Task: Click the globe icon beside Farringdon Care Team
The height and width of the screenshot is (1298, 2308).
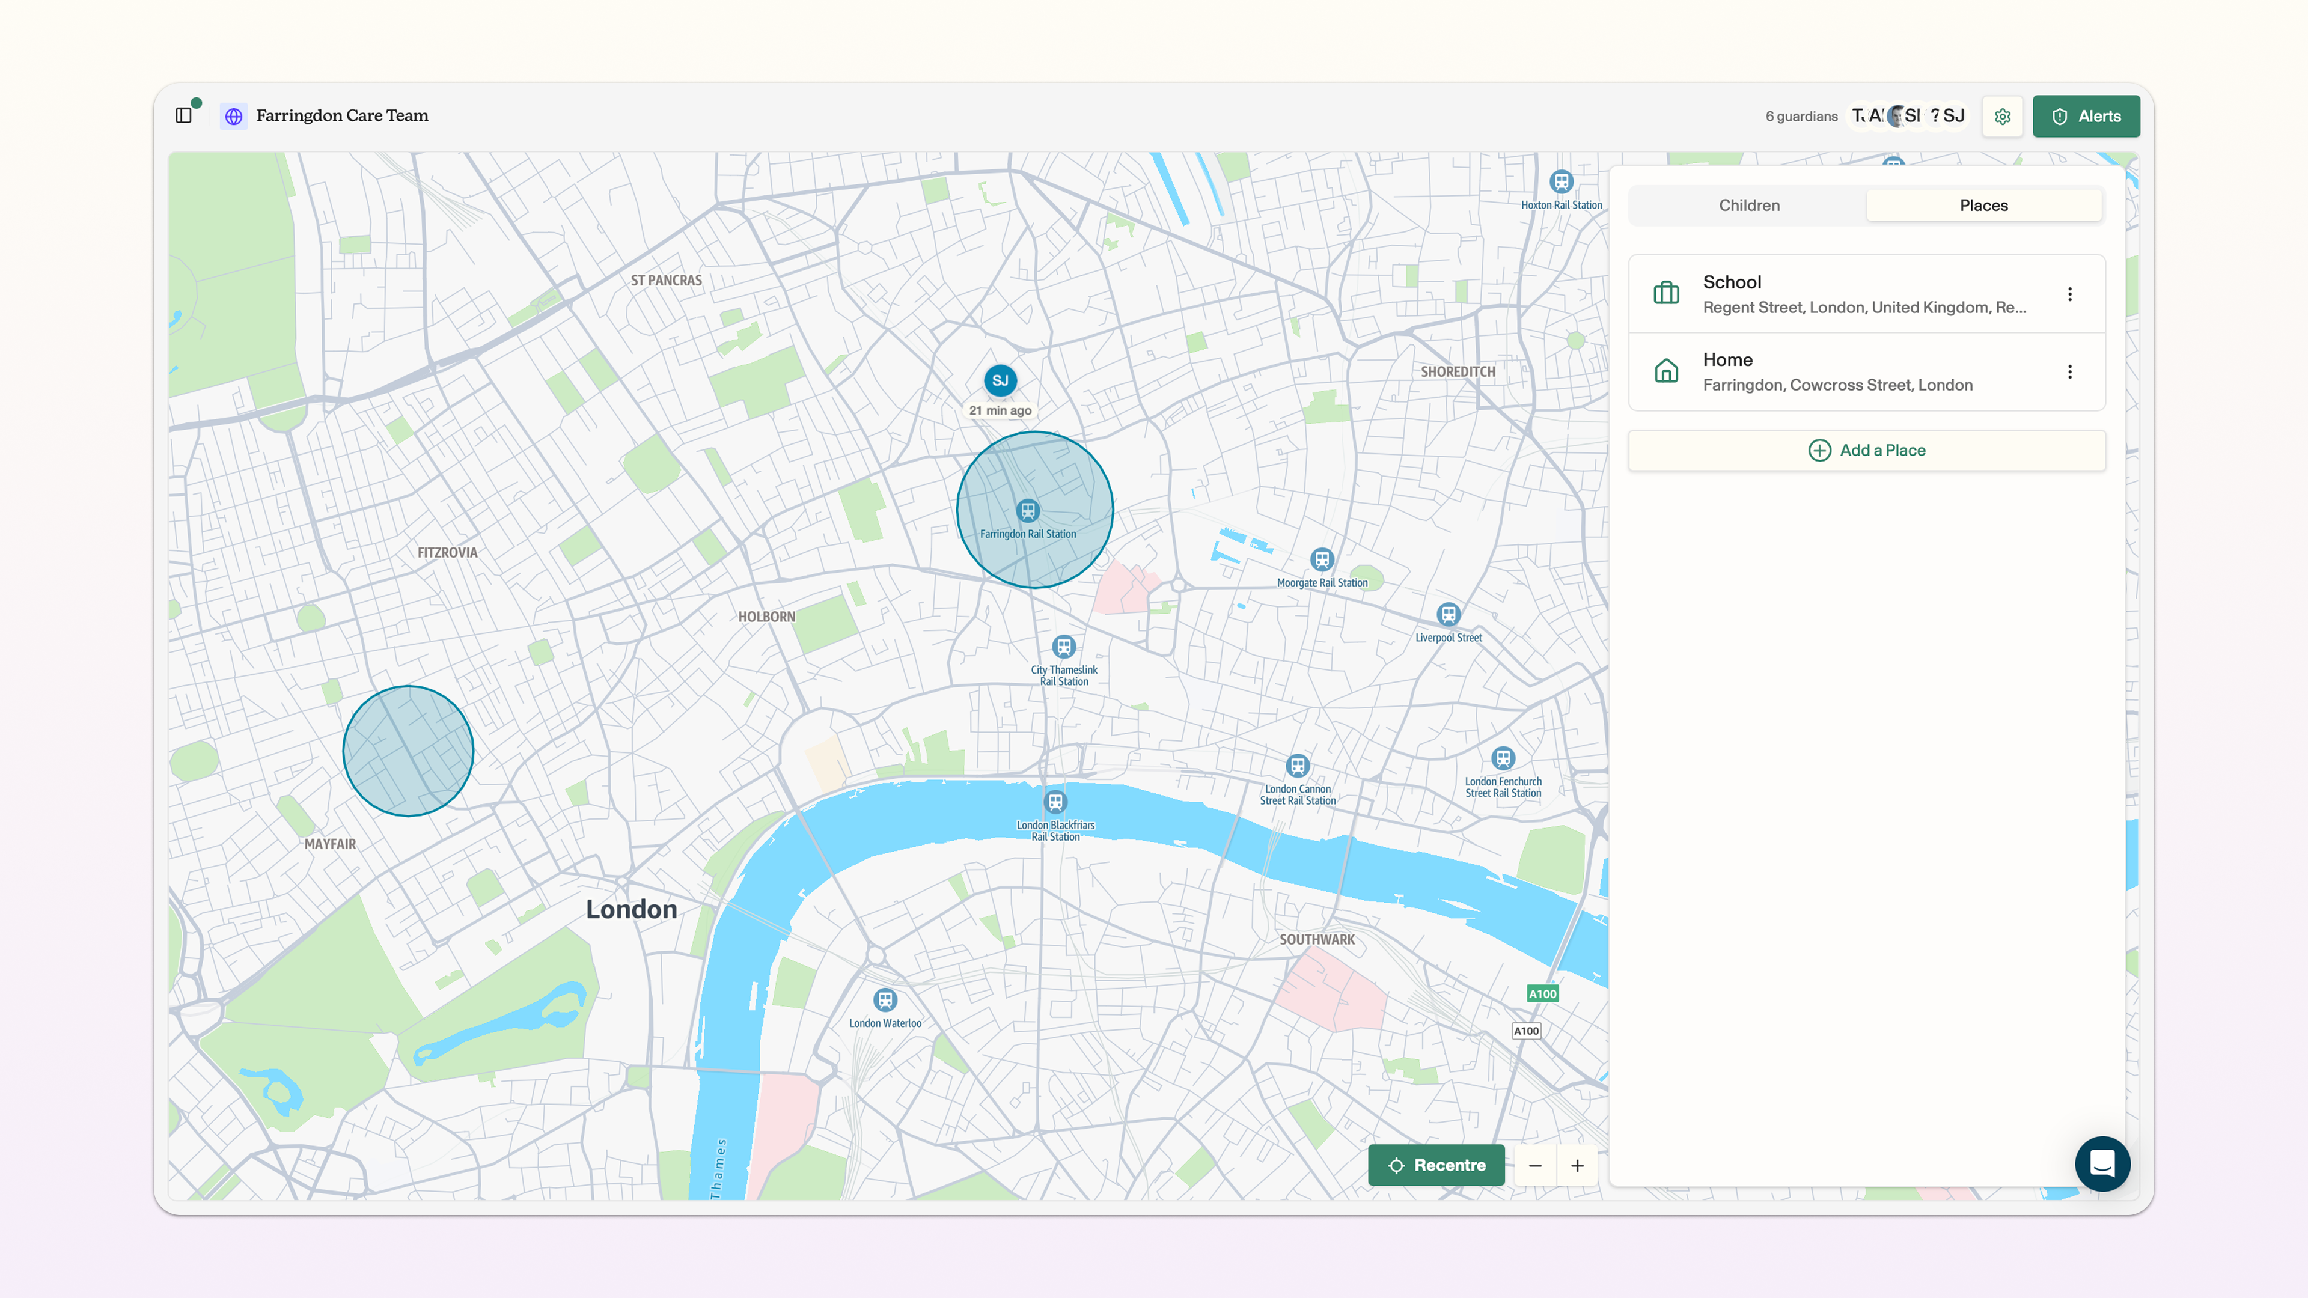Action: click(x=234, y=117)
